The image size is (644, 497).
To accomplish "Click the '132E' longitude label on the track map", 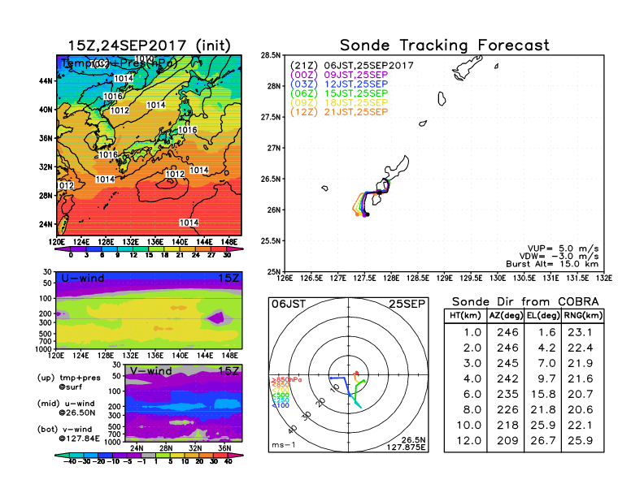I will coord(603,279).
